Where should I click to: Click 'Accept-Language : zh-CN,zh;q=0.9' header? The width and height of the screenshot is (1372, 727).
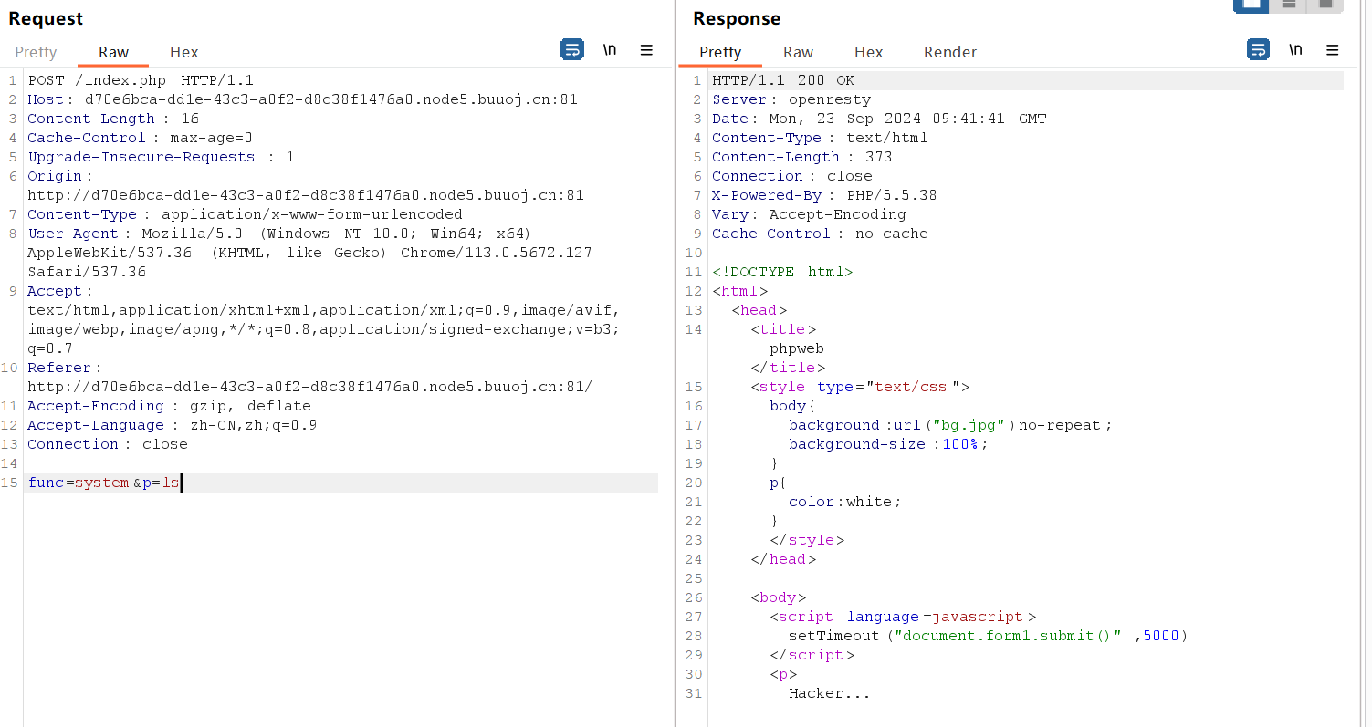(173, 425)
